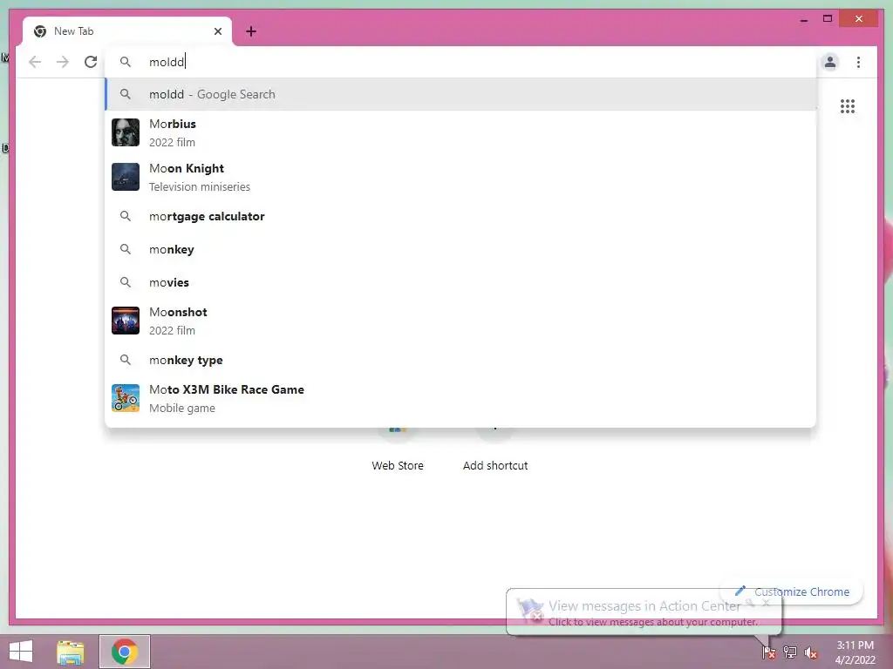Open the Google apps grid
The height and width of the screenshot is (669, 893).
click(847, 106)
